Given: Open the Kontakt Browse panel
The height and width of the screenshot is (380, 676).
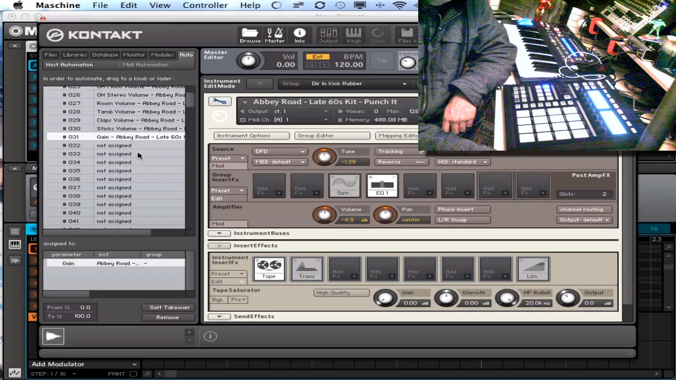Looking at the screenshot, I should click(x=250, y=35).
